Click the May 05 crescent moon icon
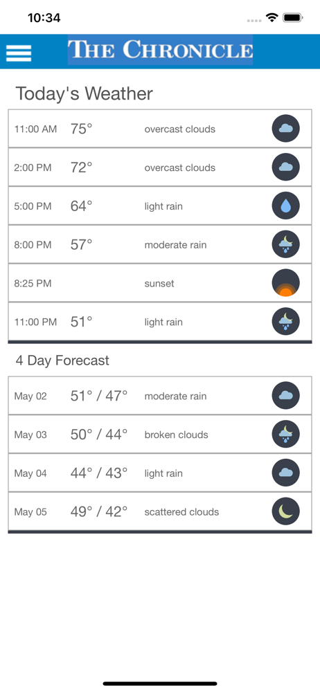Screen dimensions: 320x692 click(x=285, y=511)
